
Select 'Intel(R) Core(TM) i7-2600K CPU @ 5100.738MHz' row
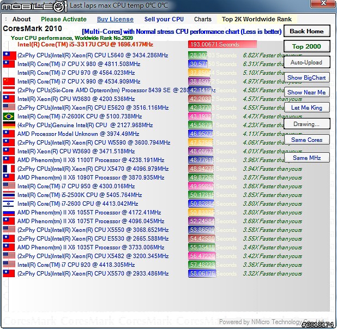80,116
